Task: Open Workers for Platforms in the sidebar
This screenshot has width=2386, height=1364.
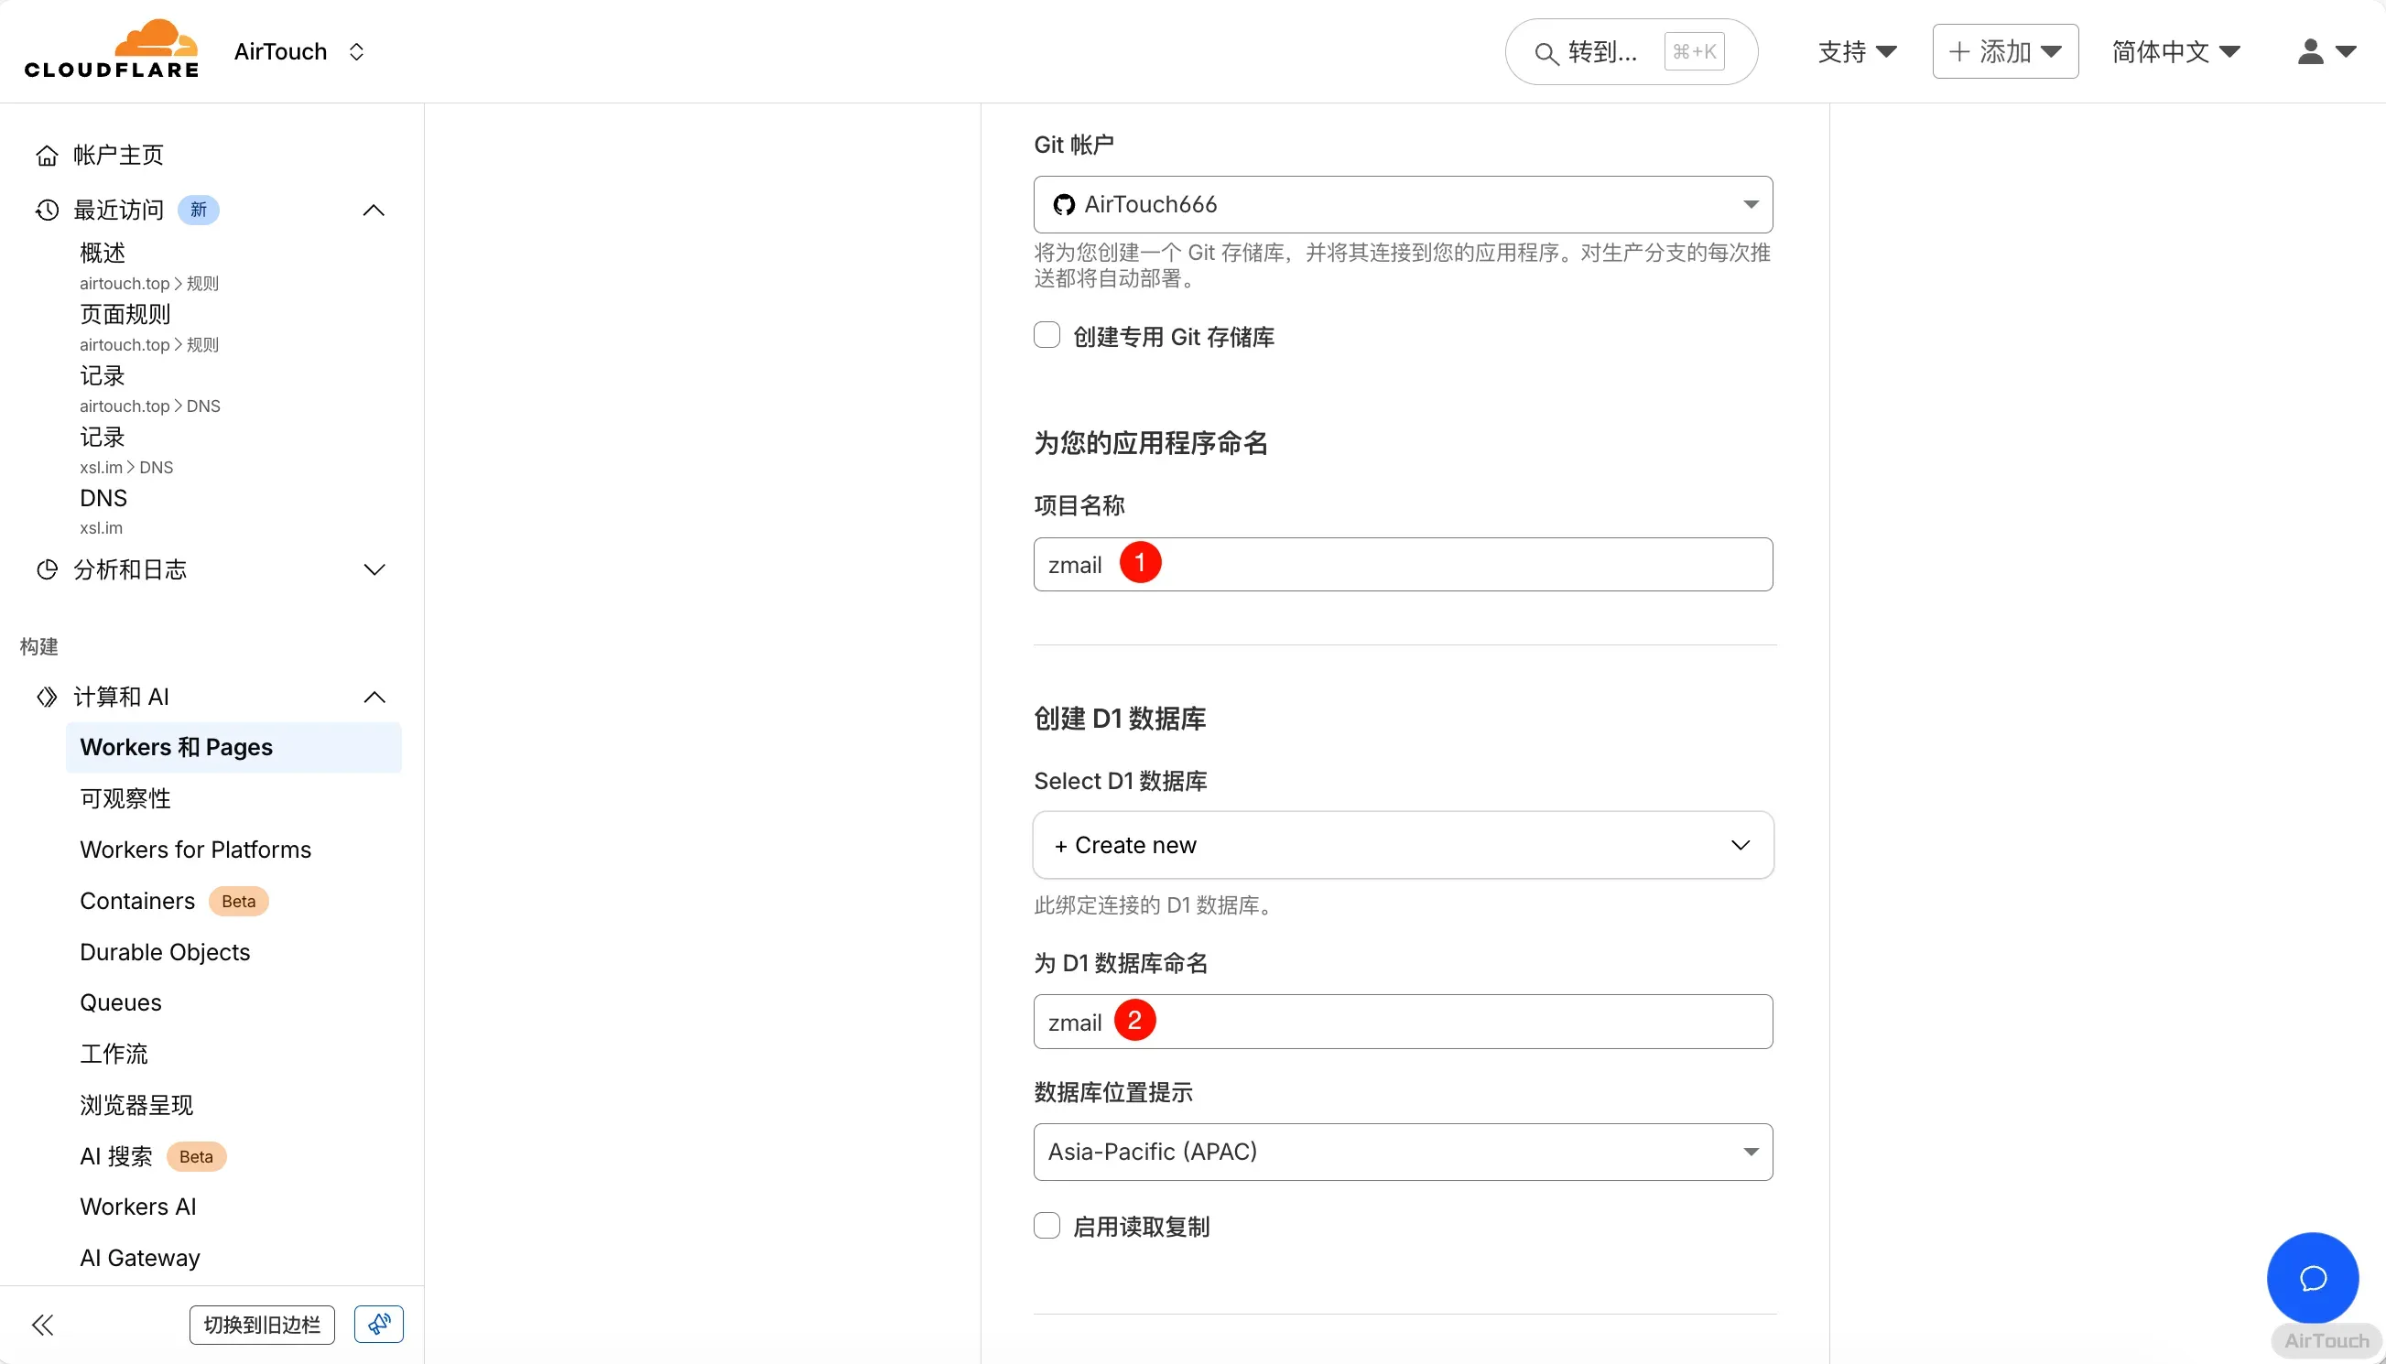Action: click(x=195, y=850)
